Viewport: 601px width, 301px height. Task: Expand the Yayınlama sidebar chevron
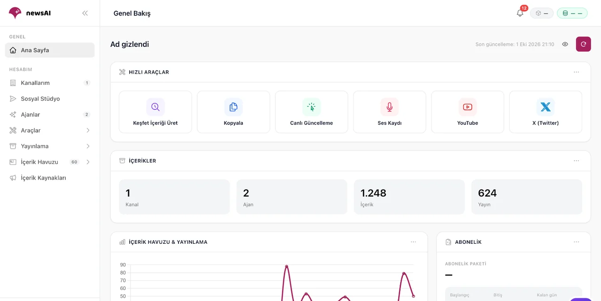click(x=88, y=146)
